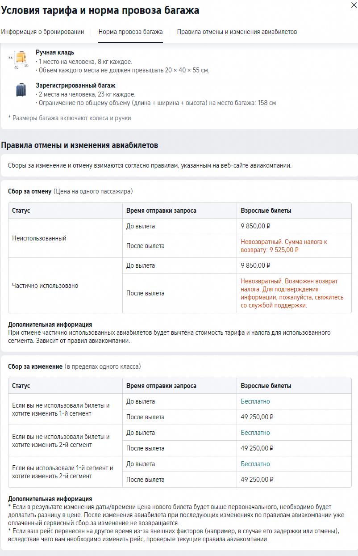358x556 pixels.
Task: Select the Неиспользованный status cell
Action: (65, 238)
